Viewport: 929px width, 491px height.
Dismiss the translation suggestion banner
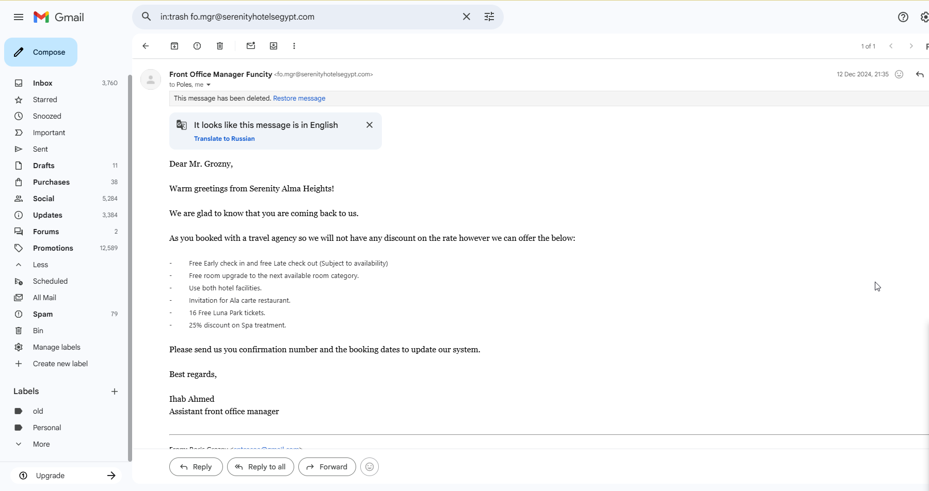pos(370,125)
